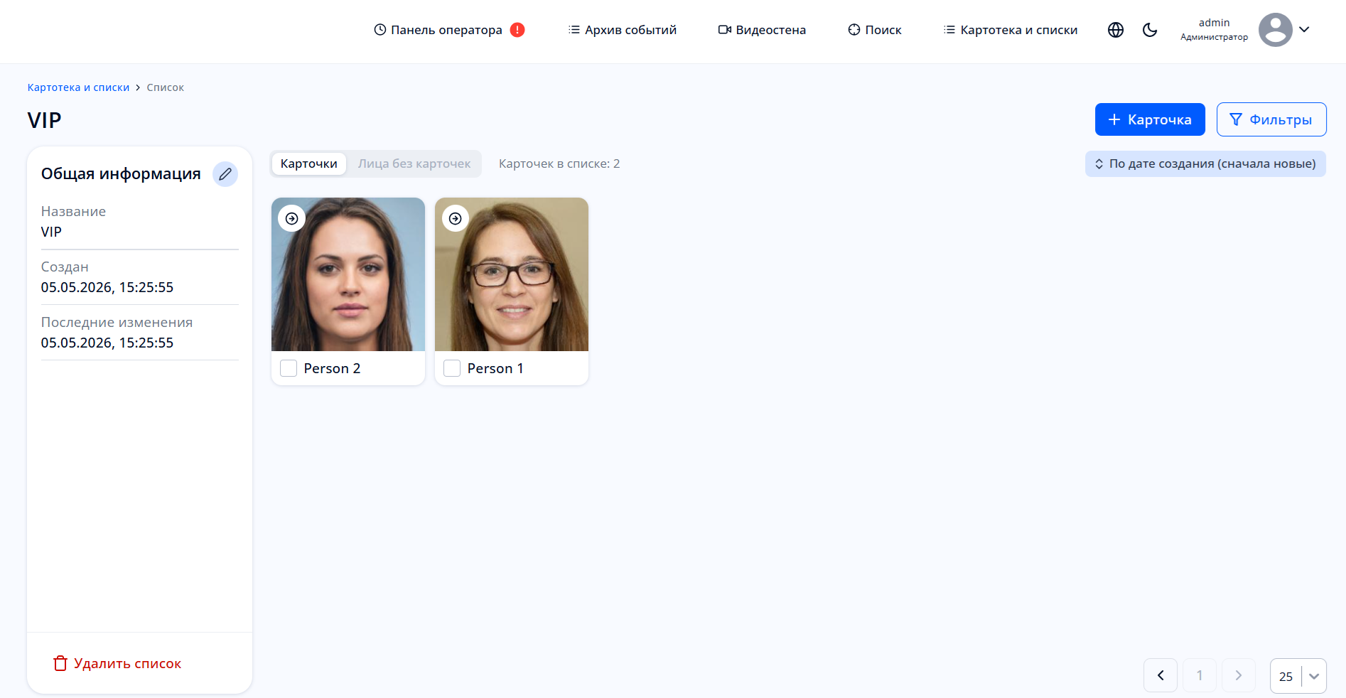This screenshot has height=698, width=1346.
Task: Open Архив событий section
Action: pos(623,30)
